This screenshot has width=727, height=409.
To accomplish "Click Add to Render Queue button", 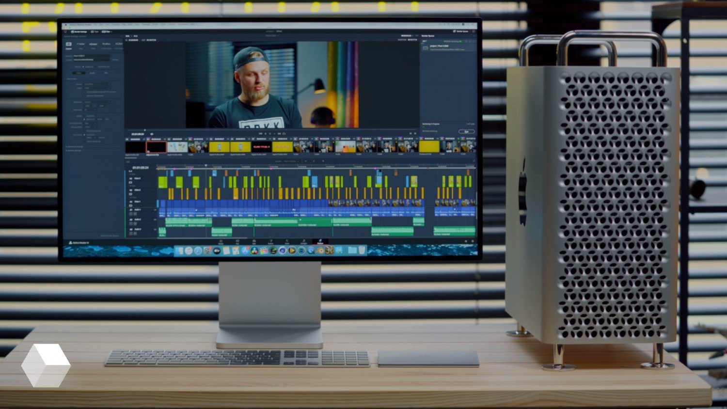I will (110, 236).
